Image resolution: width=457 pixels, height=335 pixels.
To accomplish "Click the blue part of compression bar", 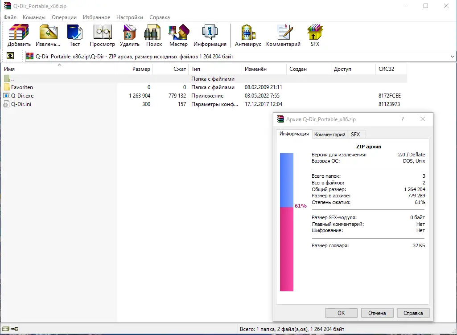I will (287, 180).
